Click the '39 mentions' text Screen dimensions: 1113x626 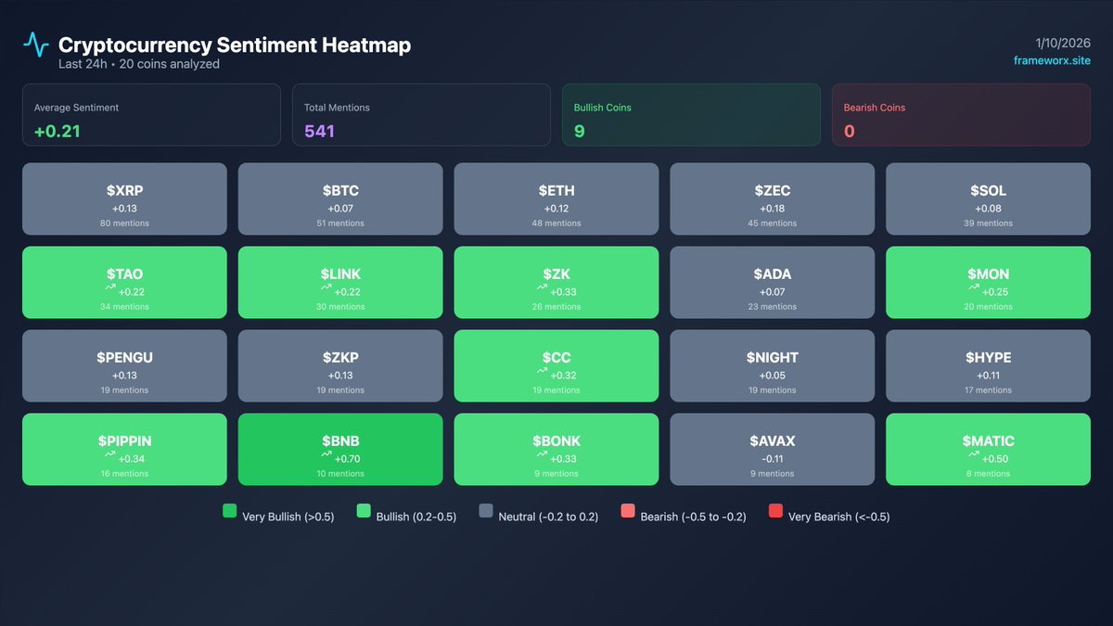coord(989,224)
